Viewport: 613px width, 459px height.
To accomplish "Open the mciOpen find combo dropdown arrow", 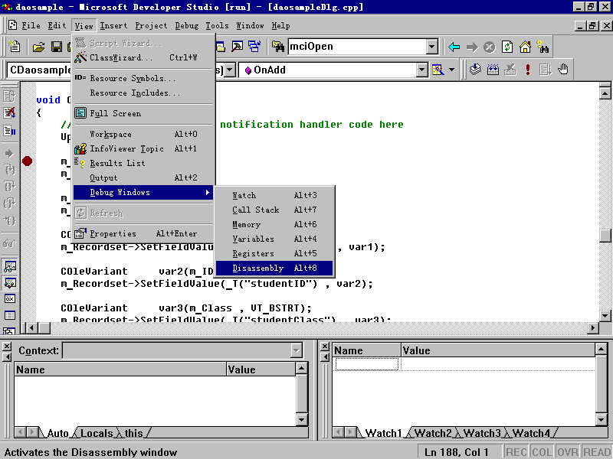I will point(431,47).
